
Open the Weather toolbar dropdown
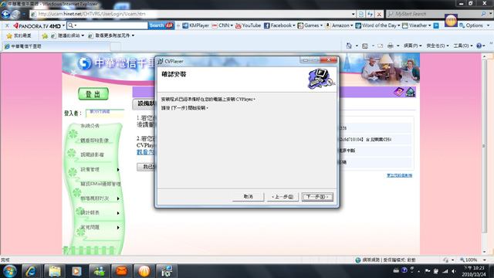[429, 25]
